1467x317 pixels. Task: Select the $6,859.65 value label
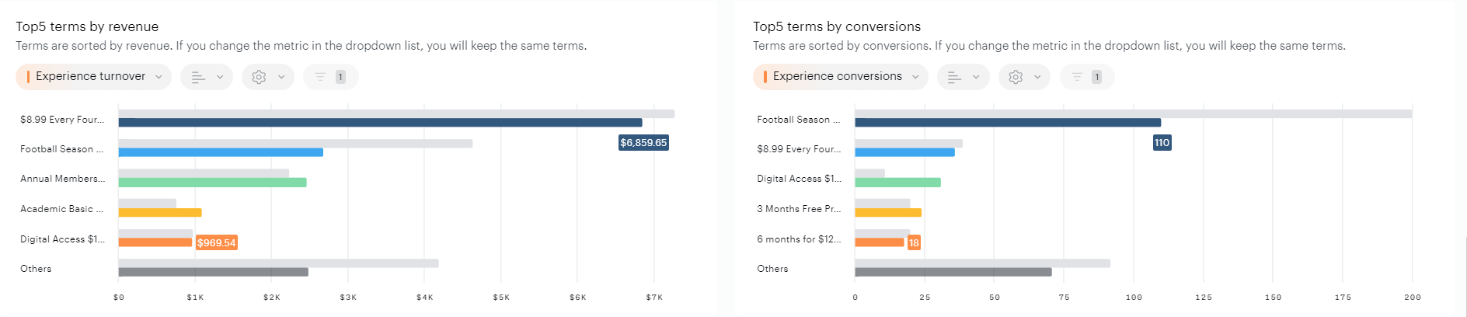(x=643, y=143)
